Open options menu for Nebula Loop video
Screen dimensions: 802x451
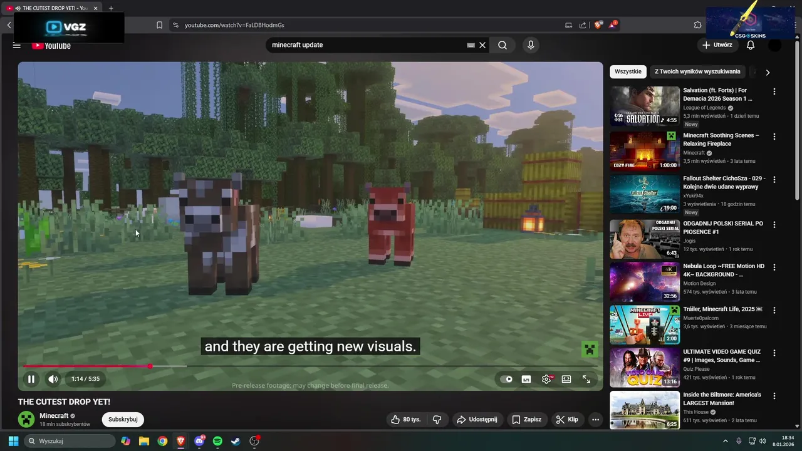pos(774,267)
